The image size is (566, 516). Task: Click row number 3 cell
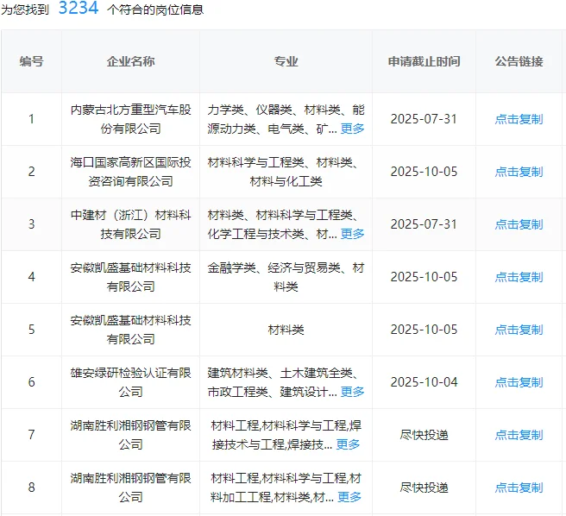pyautogui.click(x=31, y=224)
